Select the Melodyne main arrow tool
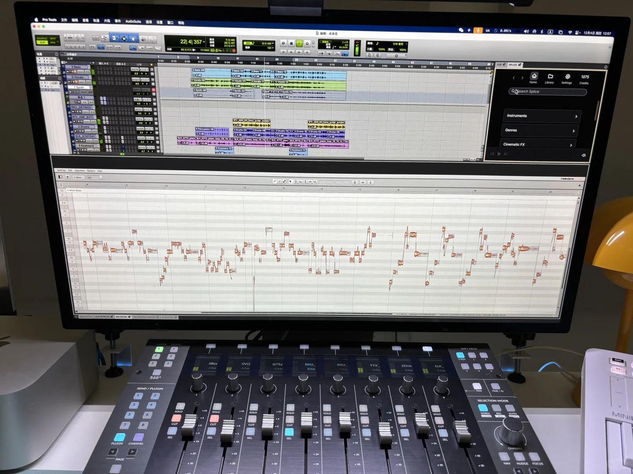This screenshot has height=474, width=633. tap(291, 182)
